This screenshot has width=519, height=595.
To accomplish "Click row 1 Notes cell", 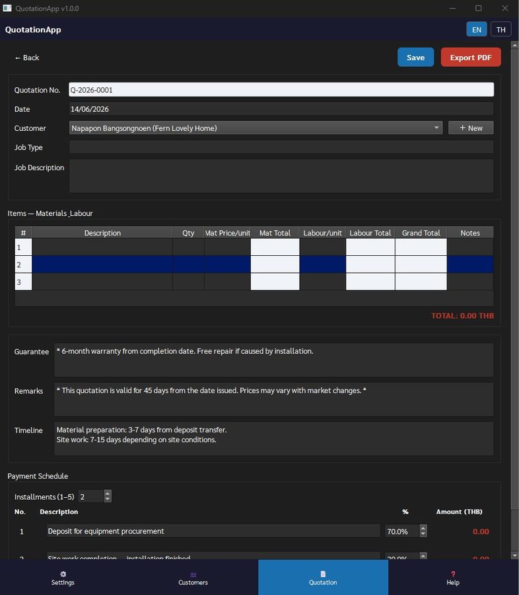I will [470, 247].
